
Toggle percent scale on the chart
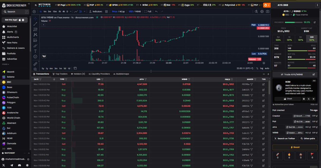click(257, 68)
